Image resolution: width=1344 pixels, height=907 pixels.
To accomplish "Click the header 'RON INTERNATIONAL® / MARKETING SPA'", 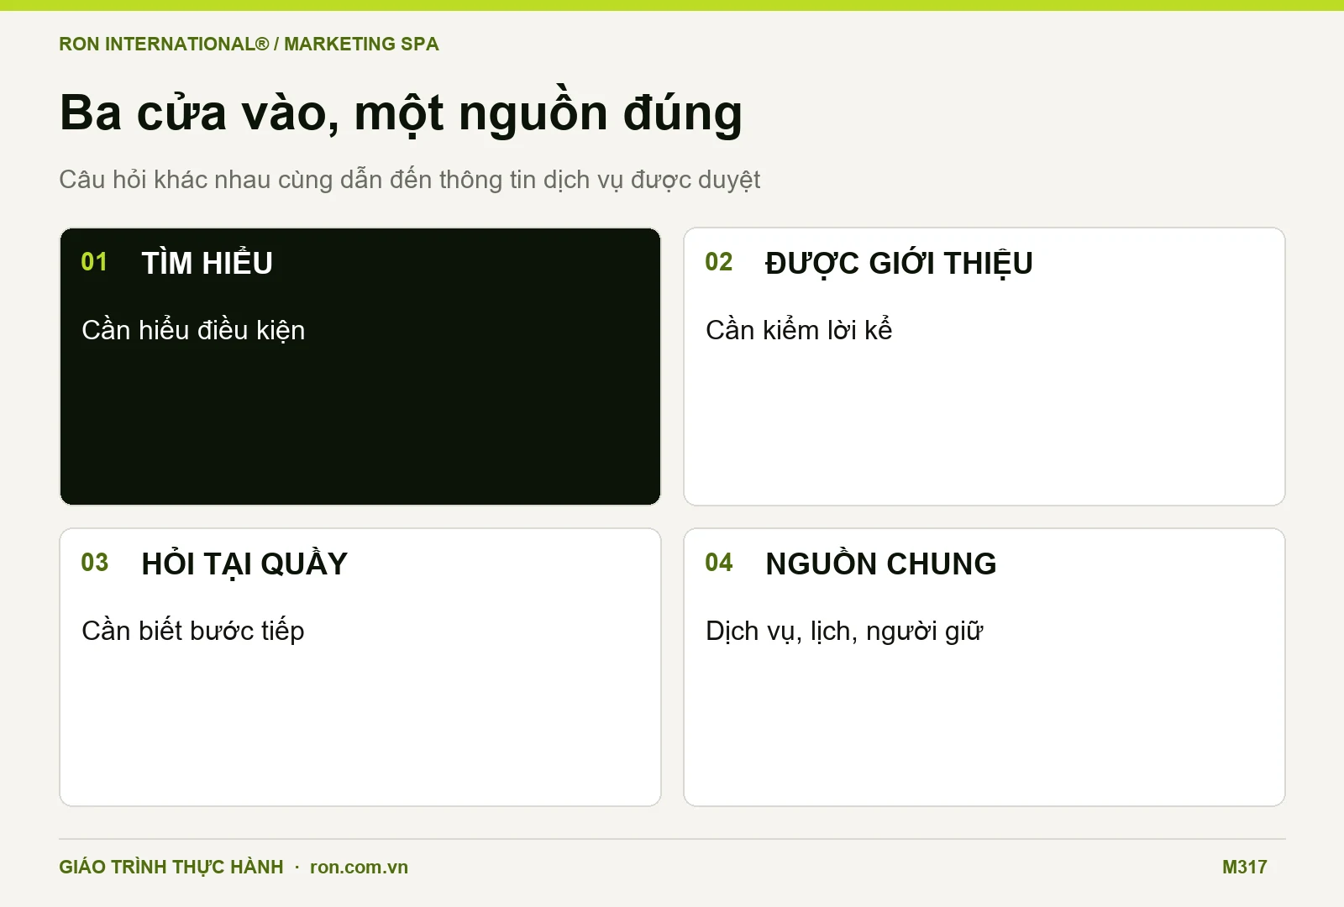I will [249, 44].
